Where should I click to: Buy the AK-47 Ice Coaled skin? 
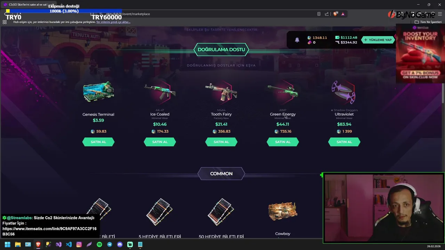[160, 142]
